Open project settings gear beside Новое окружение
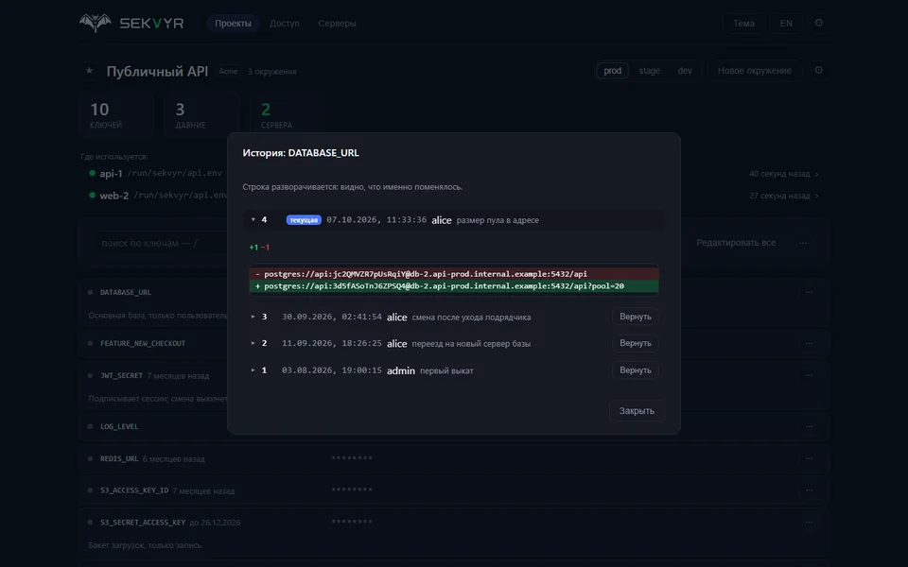The image size is (908, 567). click(x=818, y=71)
